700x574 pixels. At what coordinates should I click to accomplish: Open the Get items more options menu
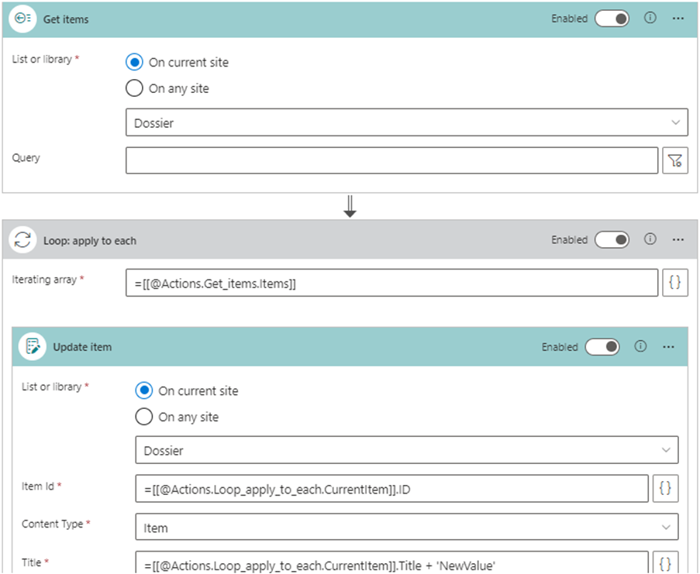click(678, 19)
